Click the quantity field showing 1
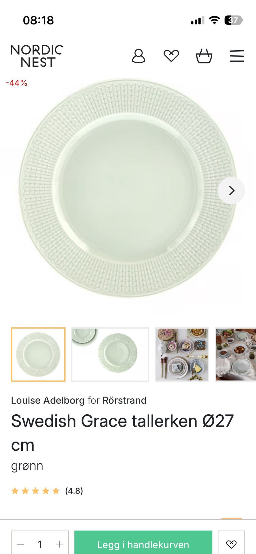The image size is (256, 554). point(40,544)
